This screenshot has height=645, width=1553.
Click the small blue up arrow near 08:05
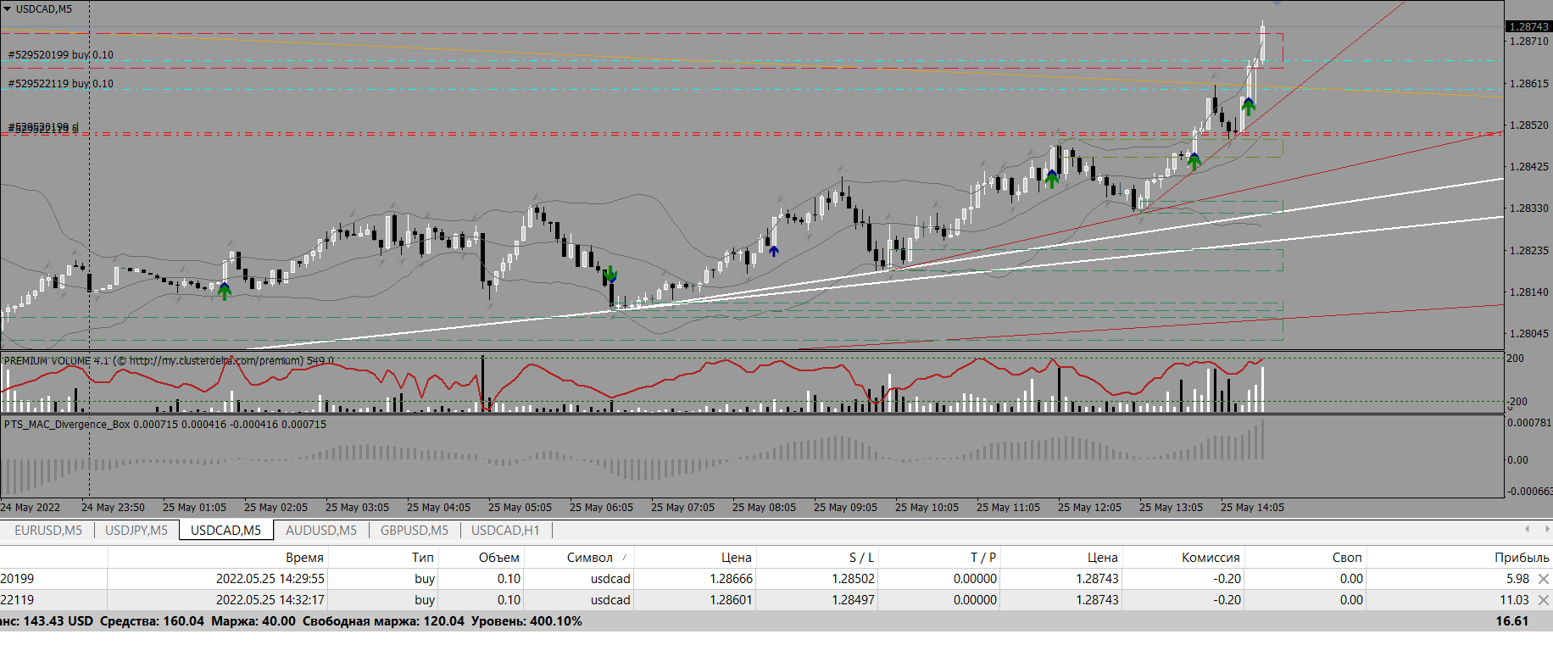(x=773, y=251)
